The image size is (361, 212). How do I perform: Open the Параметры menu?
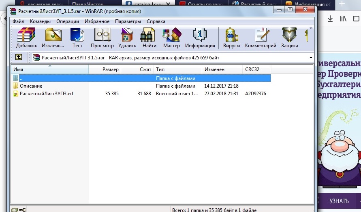(128, 21)
